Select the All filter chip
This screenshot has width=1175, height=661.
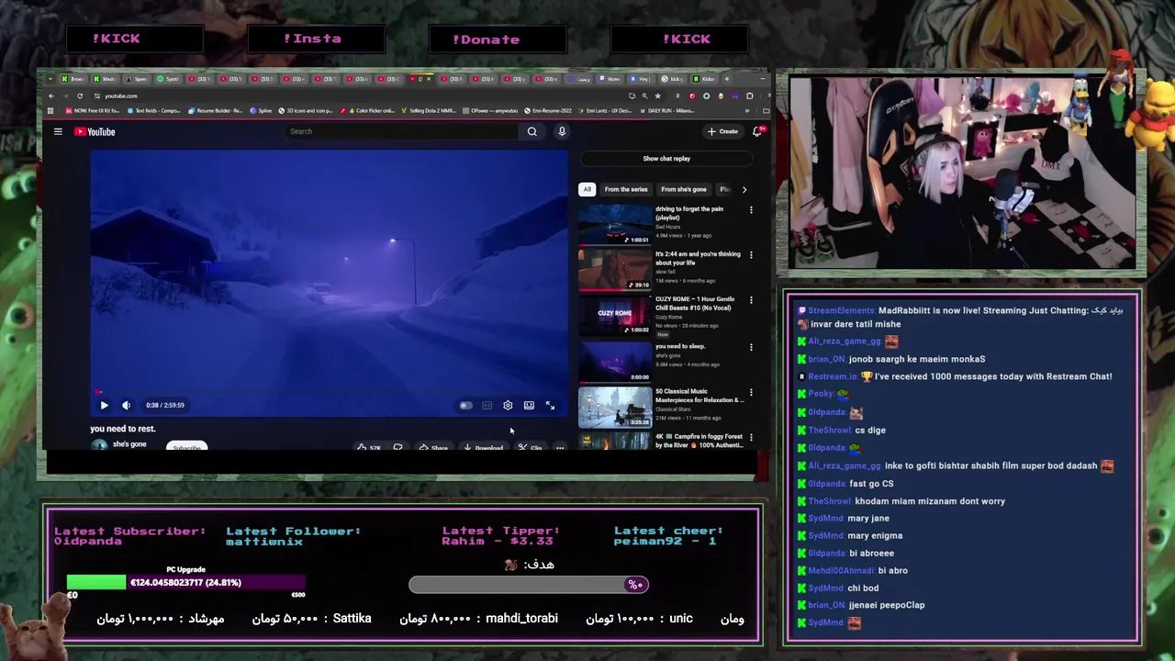point(587,189)
